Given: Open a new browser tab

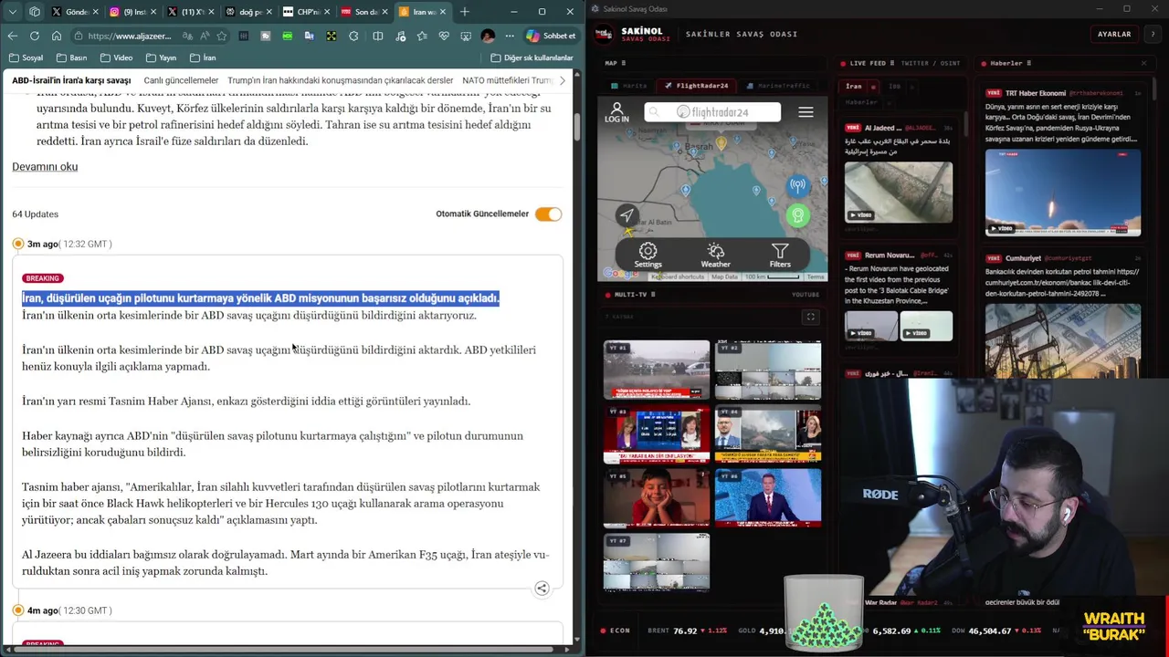Looking at the screenshot, I should 464,12.
